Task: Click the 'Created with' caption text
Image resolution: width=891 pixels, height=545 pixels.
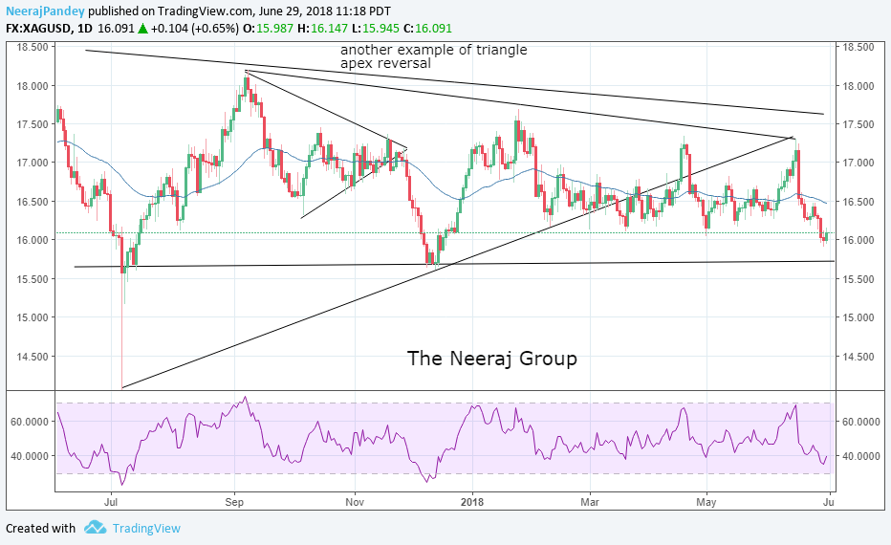Action: [x=40, y=528]
